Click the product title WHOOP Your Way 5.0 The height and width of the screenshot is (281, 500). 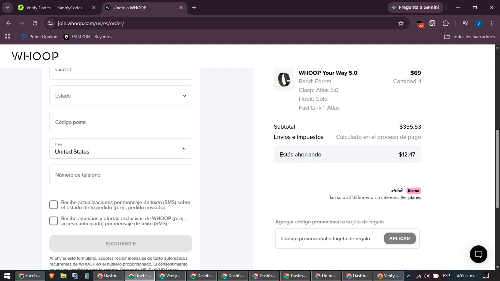[328, 73]
